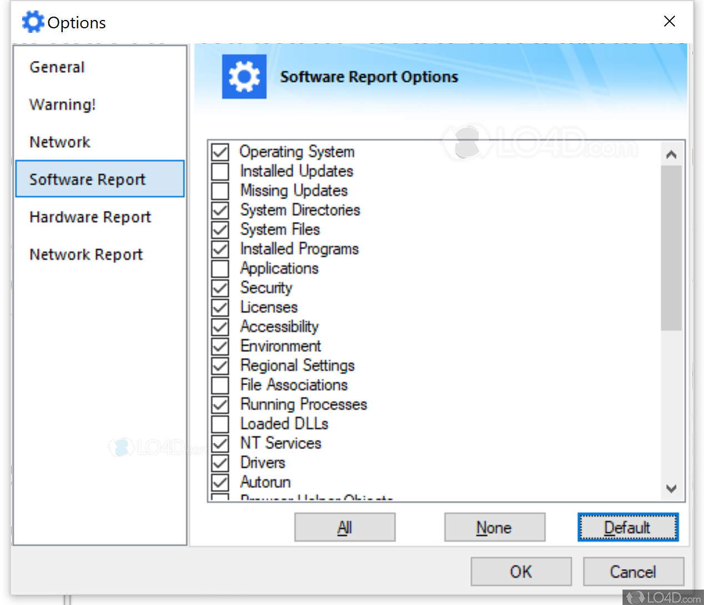The image size is (704, 605).
Task: Uncheck the Drivers checkbox
Action: [220, 462]
